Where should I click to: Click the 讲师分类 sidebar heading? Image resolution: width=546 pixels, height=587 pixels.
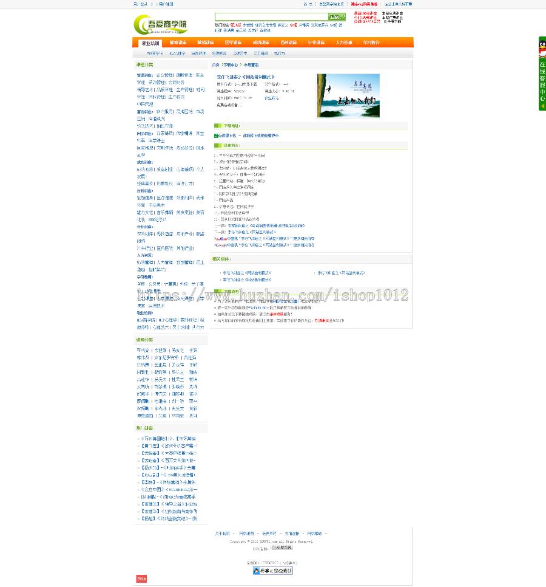point(144,340)
